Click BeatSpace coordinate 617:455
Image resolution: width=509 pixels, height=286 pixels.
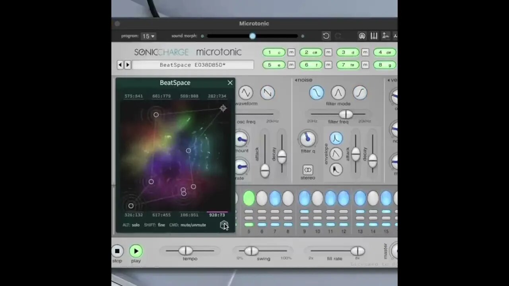click(161, 215)
